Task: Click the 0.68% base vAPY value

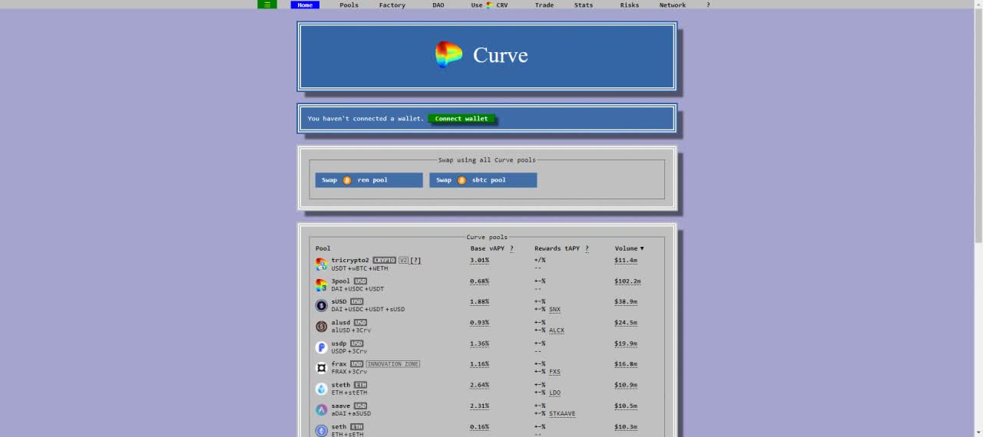Action: 479,281
